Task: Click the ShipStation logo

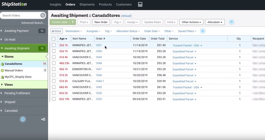Action: tap(14, 4)
